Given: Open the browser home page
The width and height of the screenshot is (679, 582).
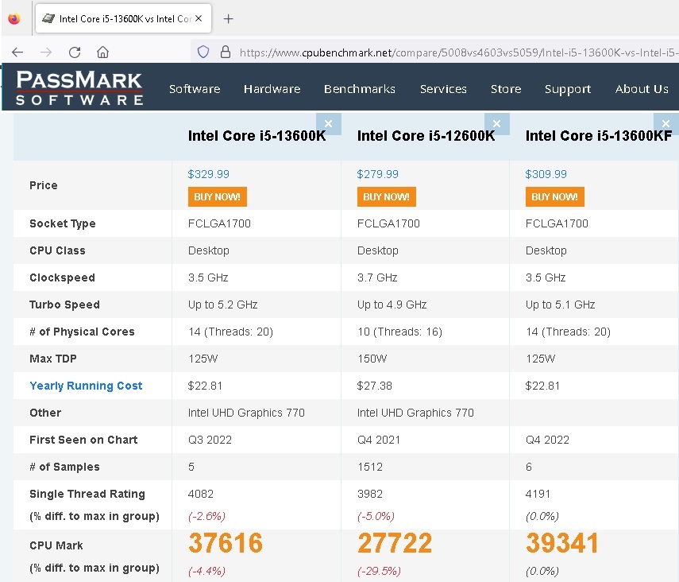Looking at the screenshot, I should point(102,52).
